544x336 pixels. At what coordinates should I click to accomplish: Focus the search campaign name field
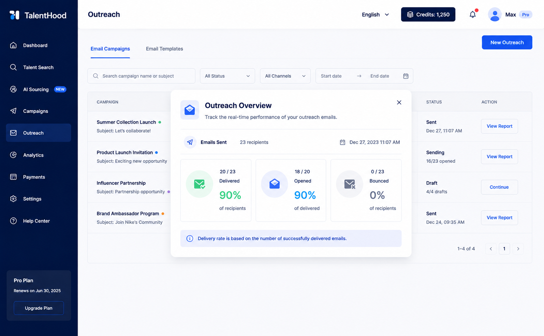click(141, 76)
